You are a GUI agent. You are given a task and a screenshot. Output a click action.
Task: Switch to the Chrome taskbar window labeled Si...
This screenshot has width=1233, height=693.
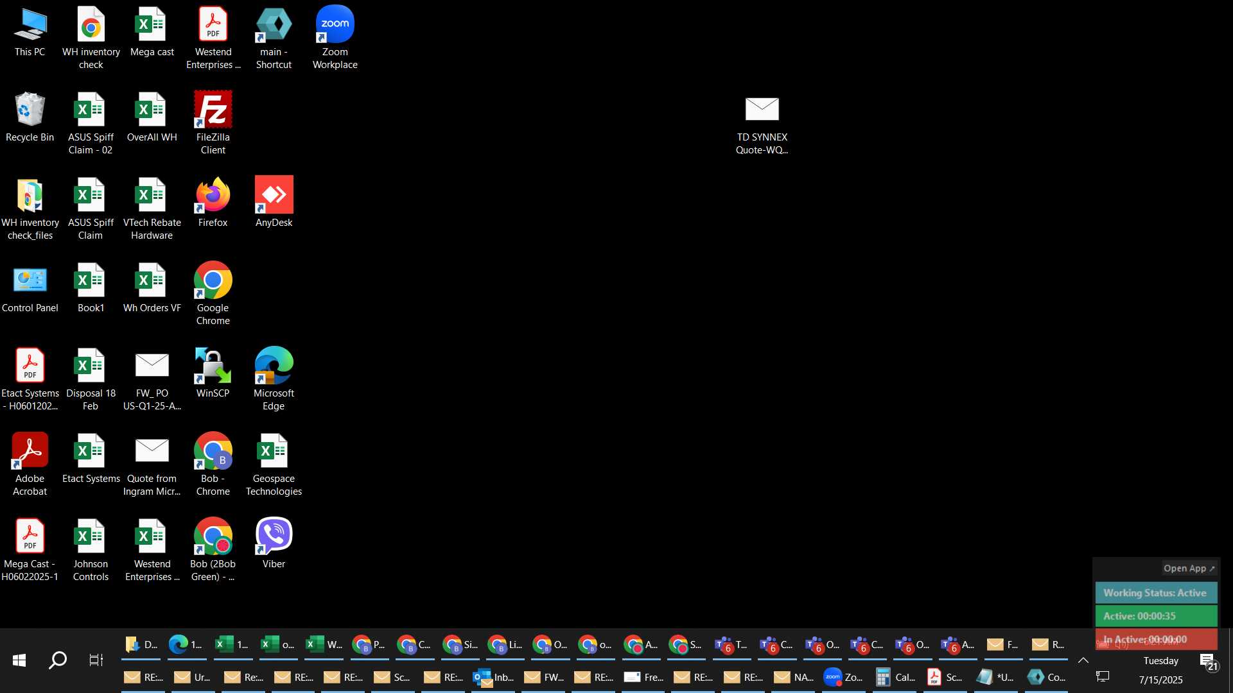pyautogui.click(x=460, y=645)
